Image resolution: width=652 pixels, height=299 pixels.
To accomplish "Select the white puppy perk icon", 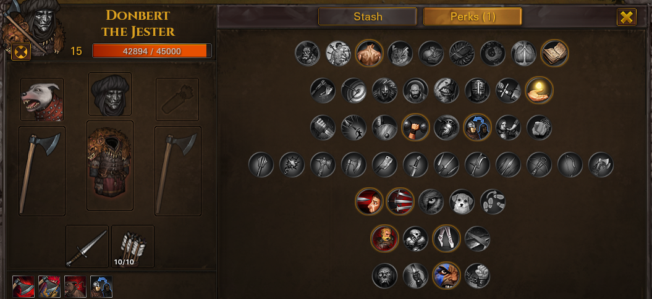I will [x=462, y=201].
